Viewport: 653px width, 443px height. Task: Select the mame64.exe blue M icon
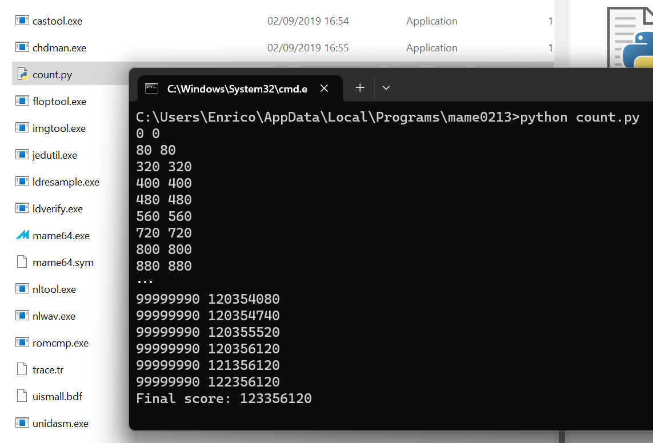(22, 236)
